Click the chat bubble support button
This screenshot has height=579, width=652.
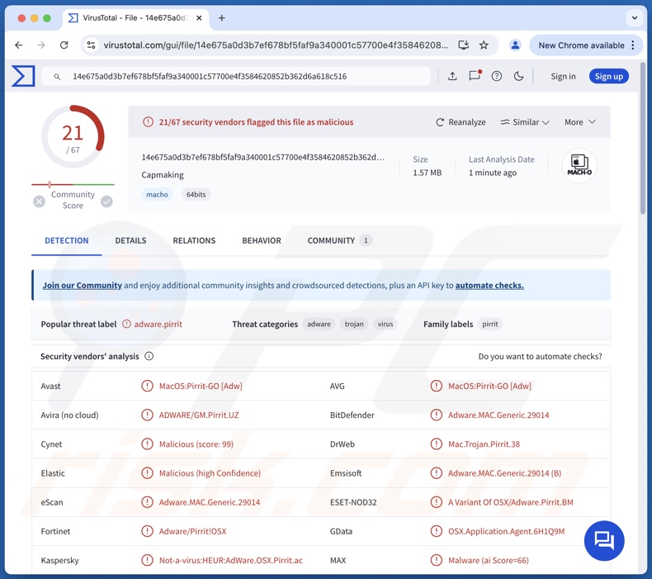604,541
